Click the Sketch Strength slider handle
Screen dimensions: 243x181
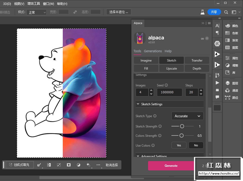(182, 126)
